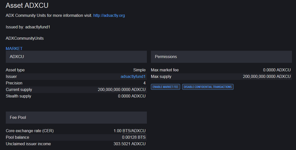The height and width of the screenshot is (150, 296).
Task: Select the ADXCU panel header
Action: [x=76, y=57]
